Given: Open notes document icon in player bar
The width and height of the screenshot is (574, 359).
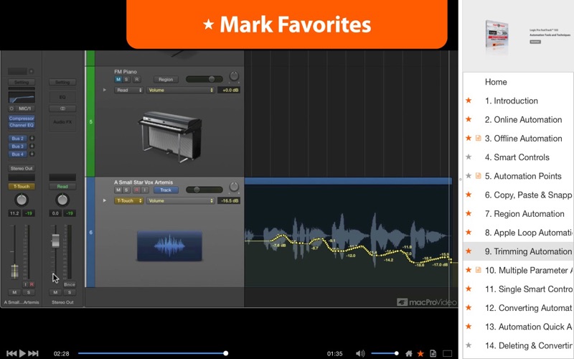Looking at the screenshot, I should (433, 353).
